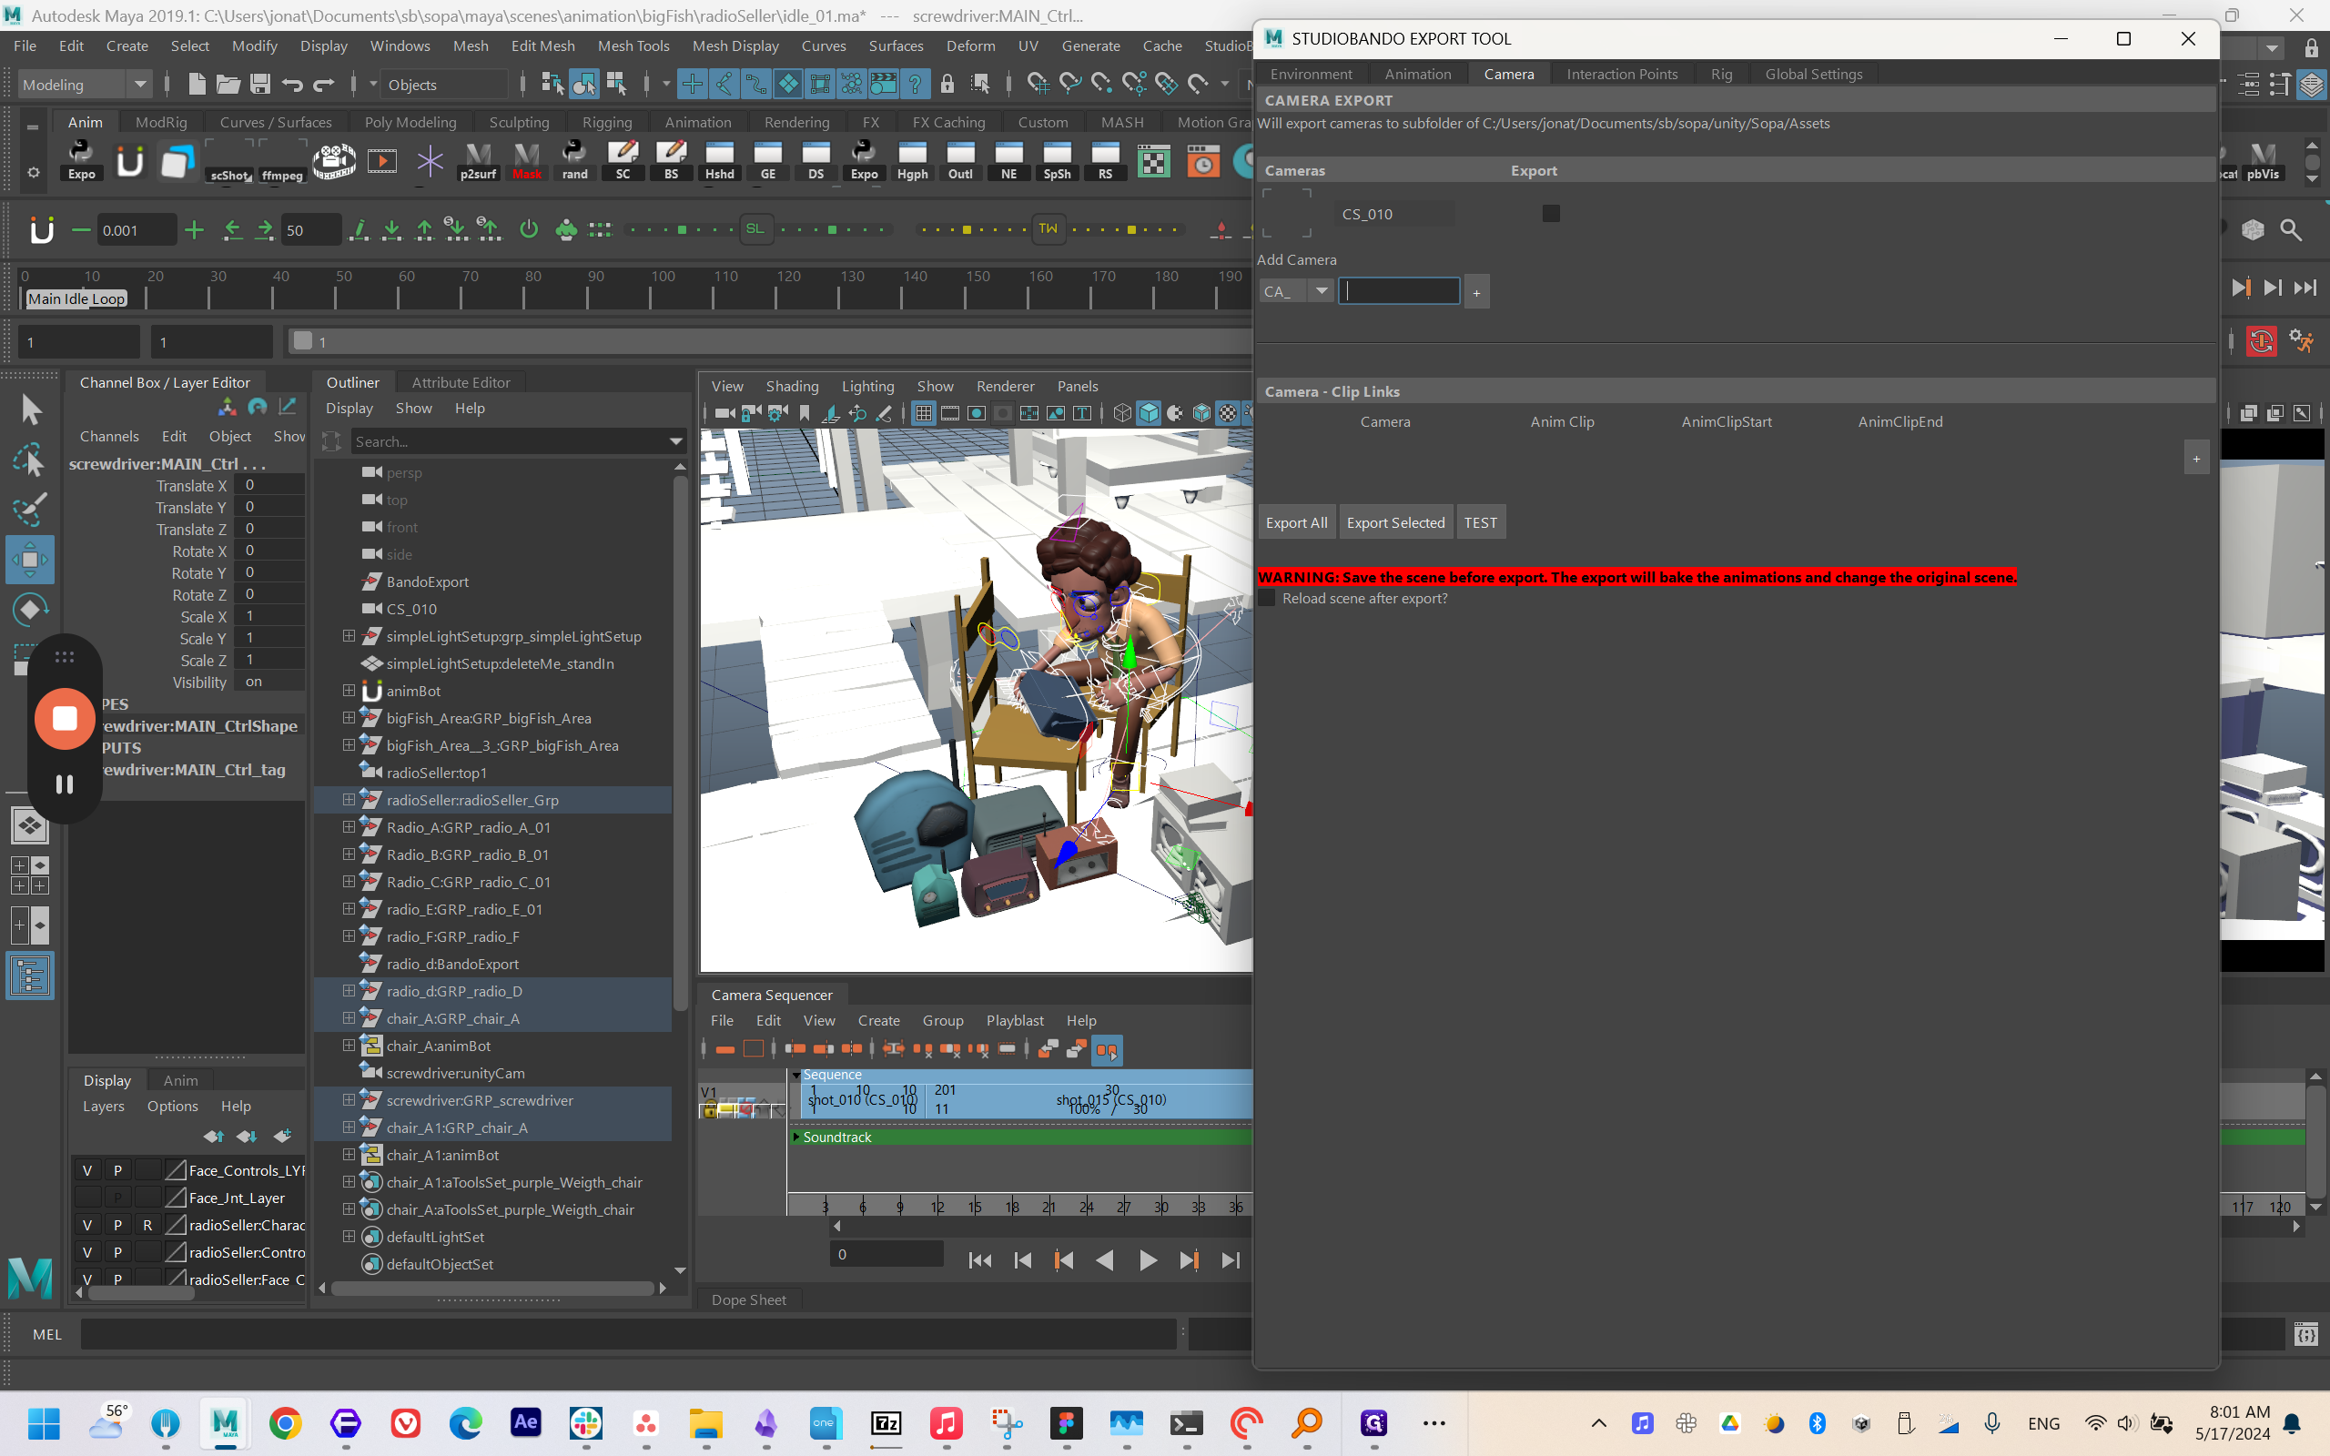
Task: Toggle the CS_010 export checkbox
Action: tap(1550, 214)
